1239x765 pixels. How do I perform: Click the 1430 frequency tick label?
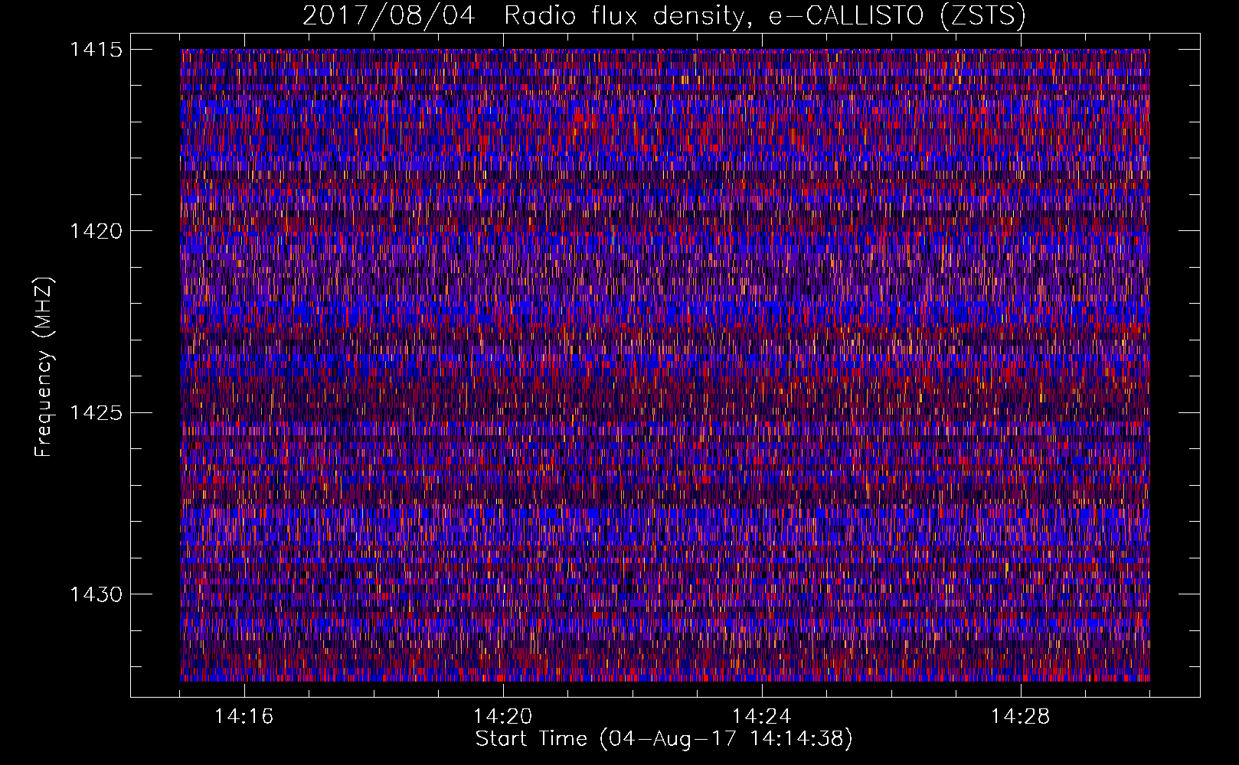click(x=96, y=594)
